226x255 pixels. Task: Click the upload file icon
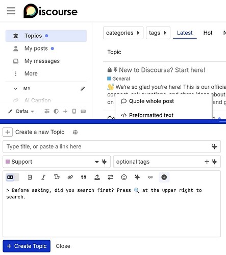point(97,177)
